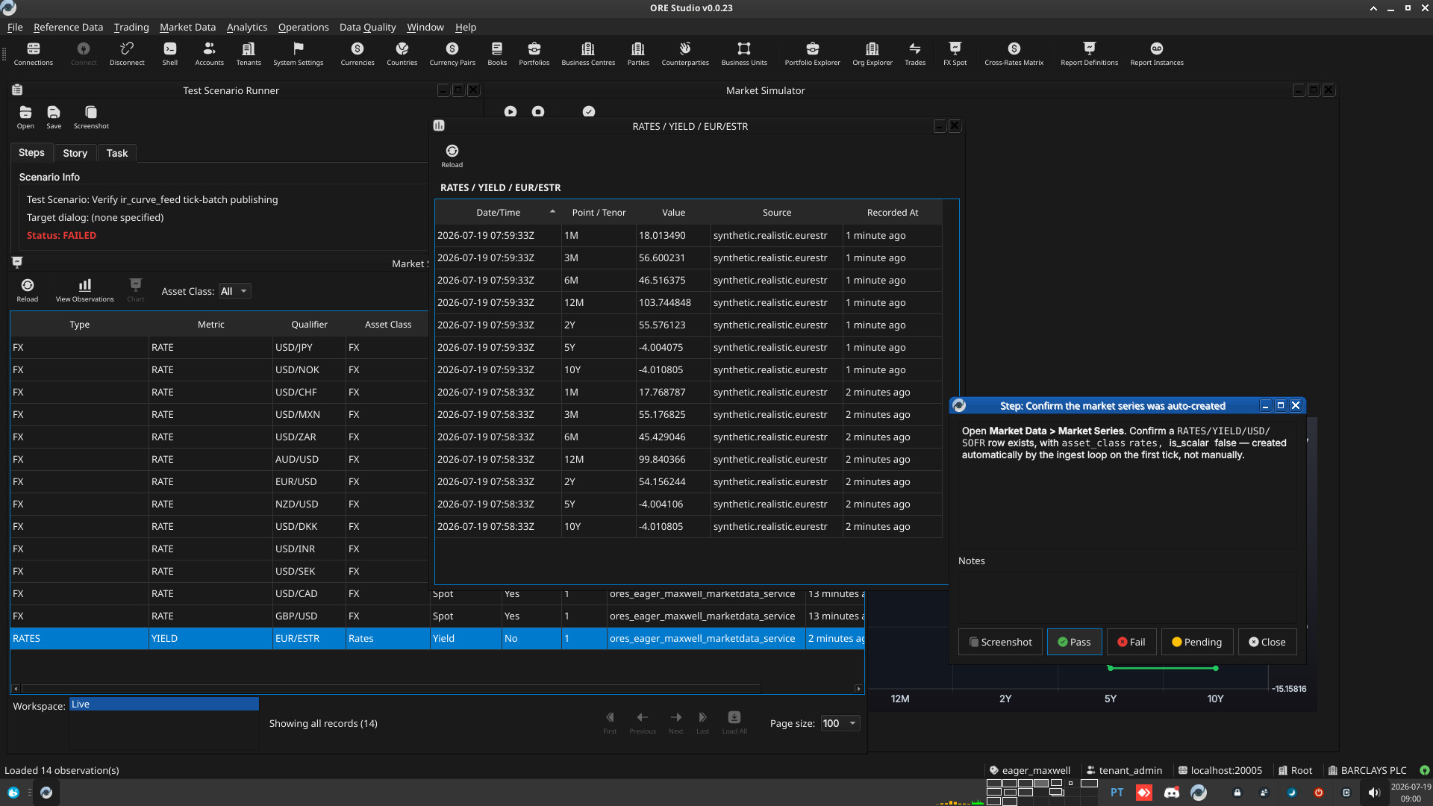This screenshot has width=1433, height=806.
Task: Open the Trades toolbar icon
Action: [915, 53]
